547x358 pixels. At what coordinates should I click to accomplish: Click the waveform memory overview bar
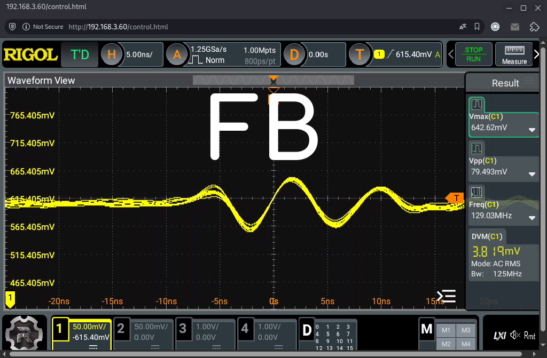(273, 81)
